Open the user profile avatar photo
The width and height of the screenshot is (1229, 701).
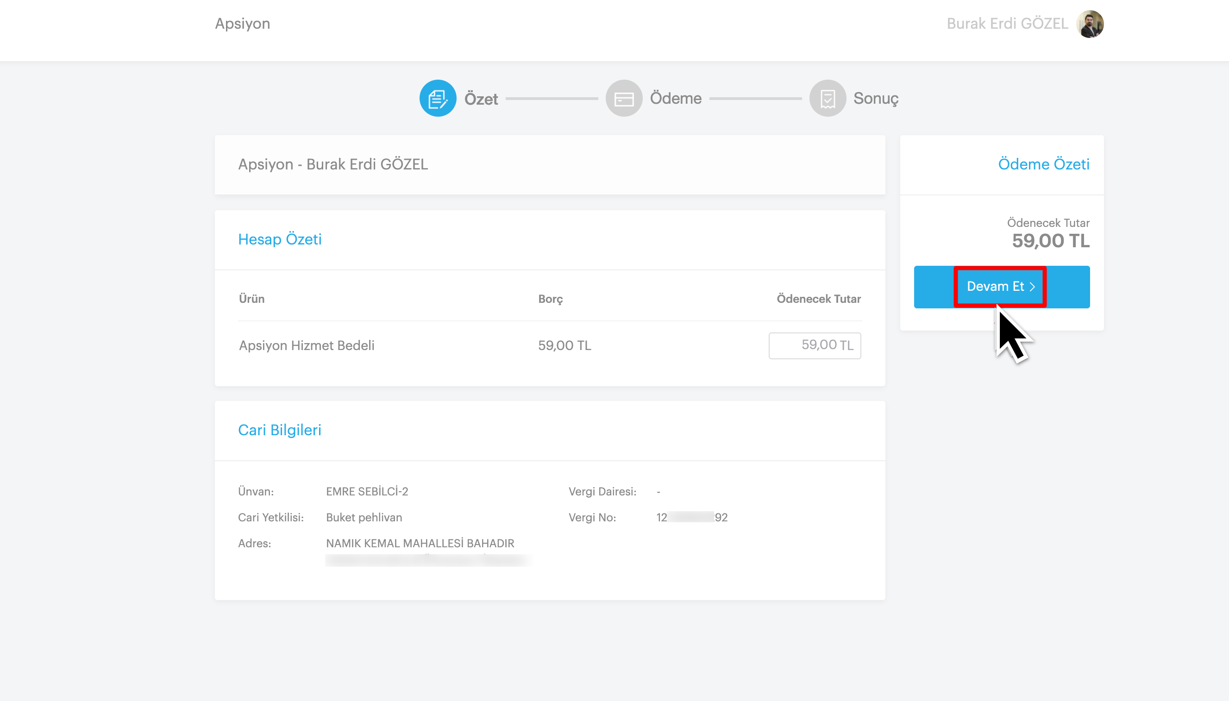point(1090,24)
